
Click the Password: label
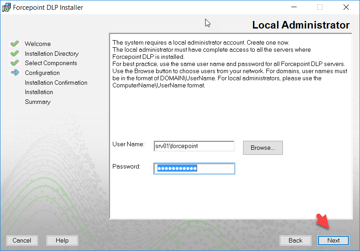[x=126, y=167]
